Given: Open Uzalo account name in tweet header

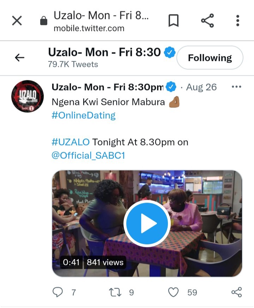Looking at the screenshot, I should coord(108,87).
